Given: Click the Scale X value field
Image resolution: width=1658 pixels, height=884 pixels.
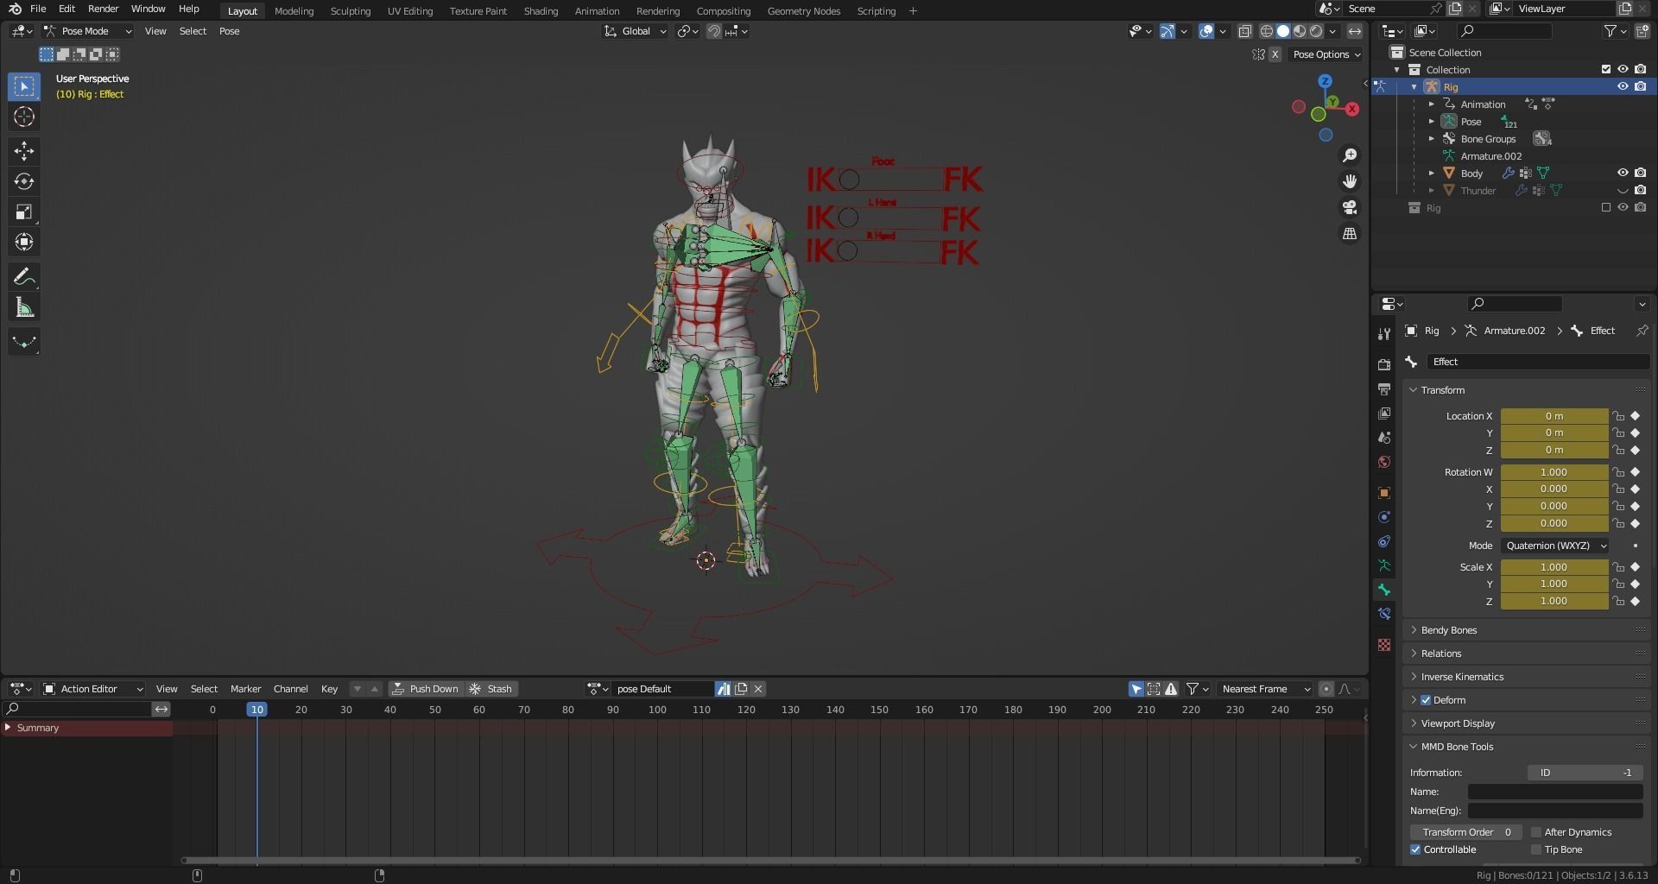Looking at the screenshot, I should pos(1554,567).
